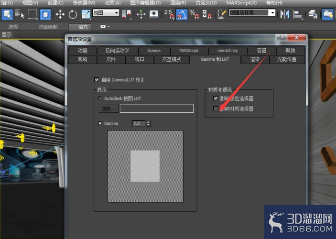
Task: Switch to 光能传递 tab
Action: click(x=287, y=59)
